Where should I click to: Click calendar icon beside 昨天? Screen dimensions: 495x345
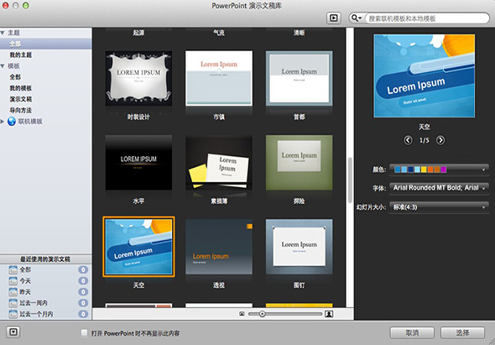coord(13,292)
